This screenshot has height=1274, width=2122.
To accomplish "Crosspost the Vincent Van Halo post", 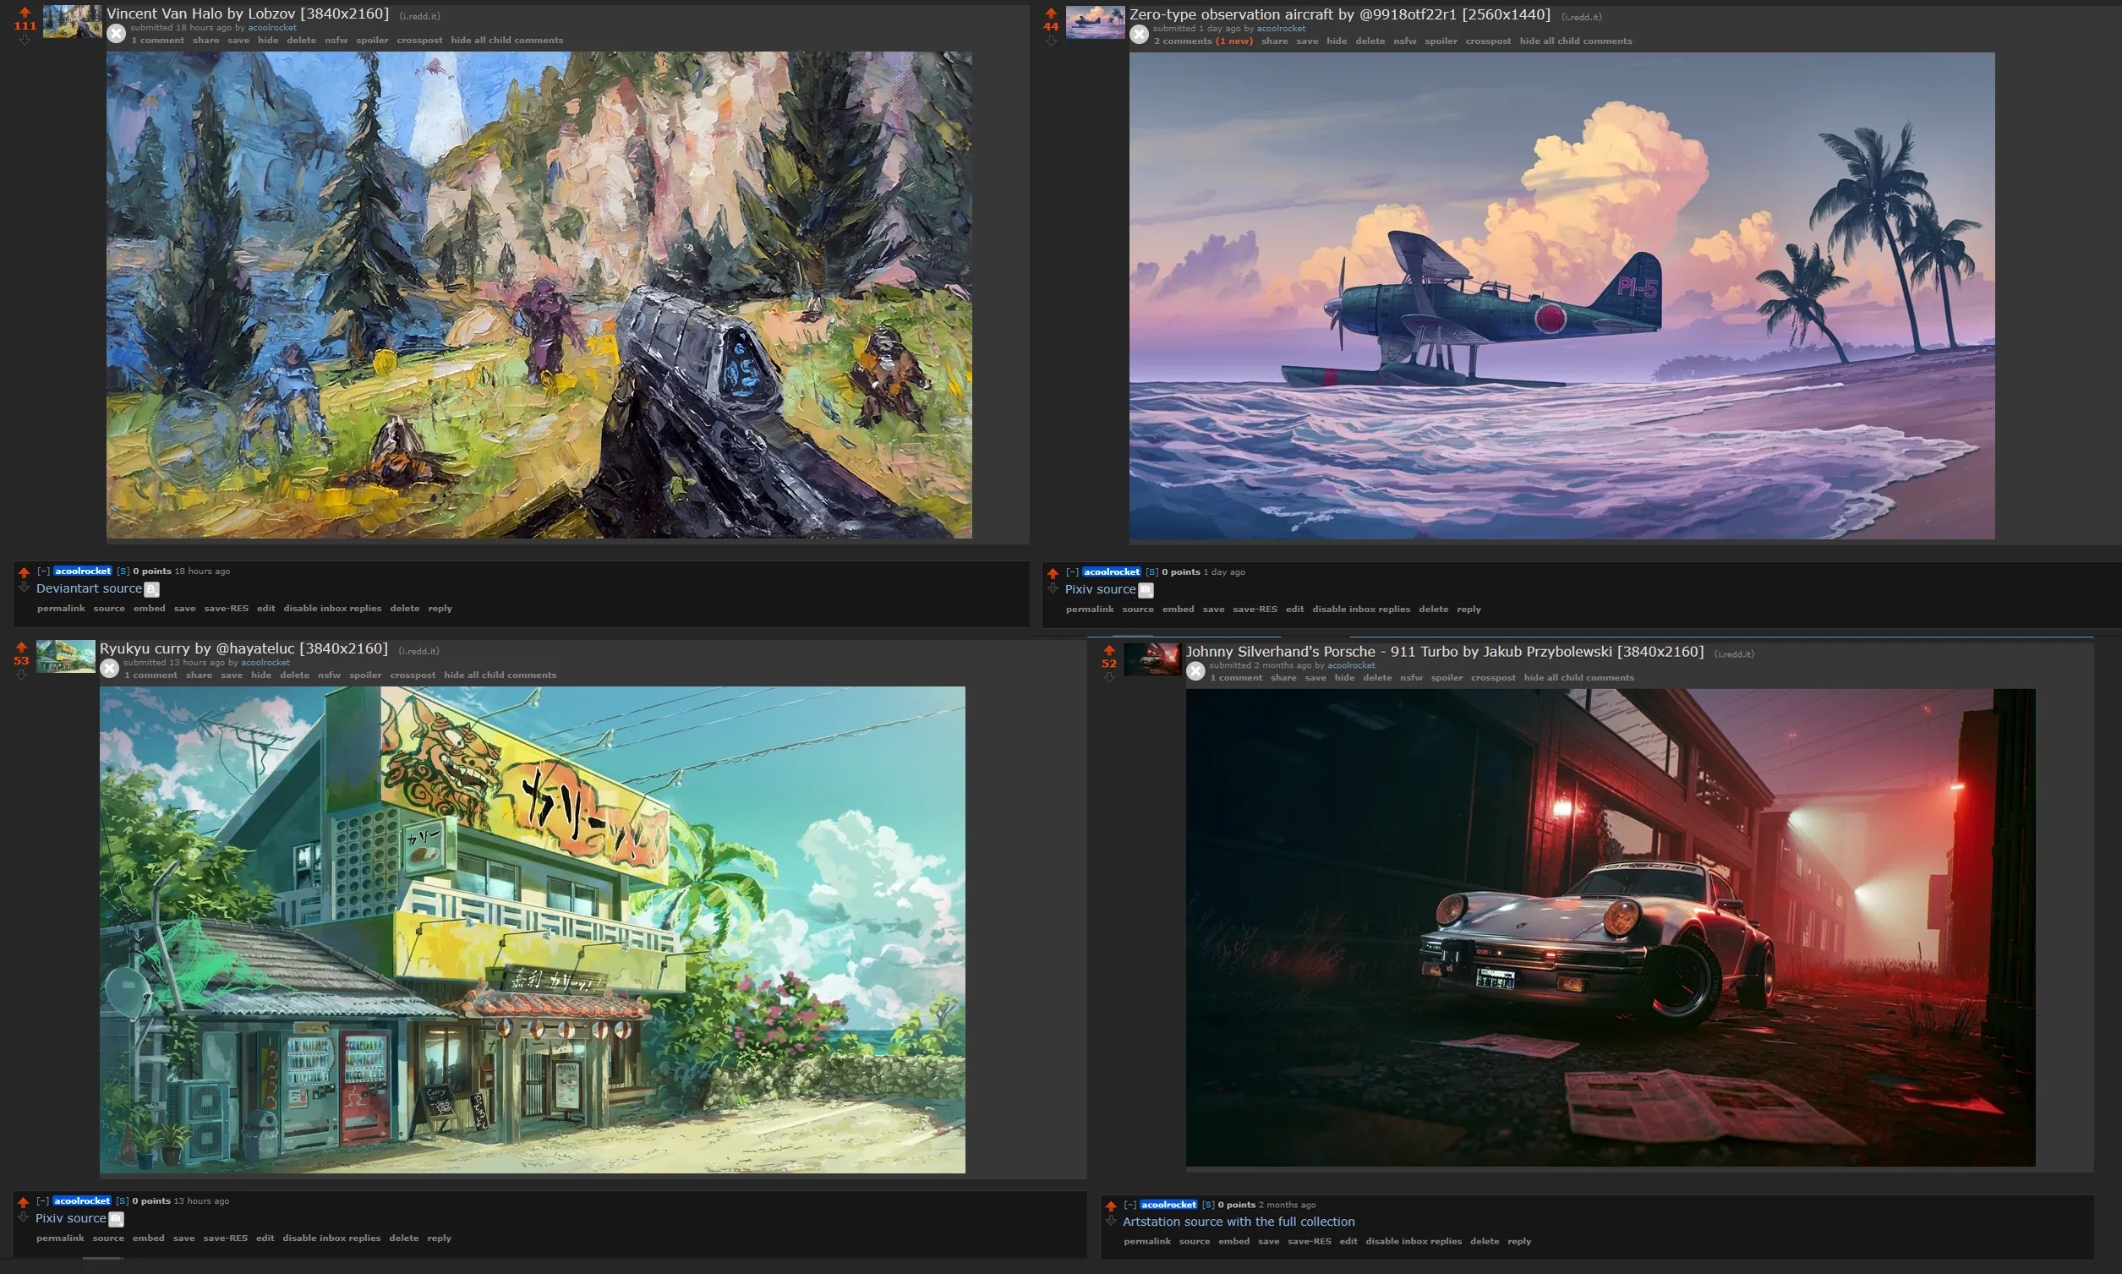I will point(420,41).
